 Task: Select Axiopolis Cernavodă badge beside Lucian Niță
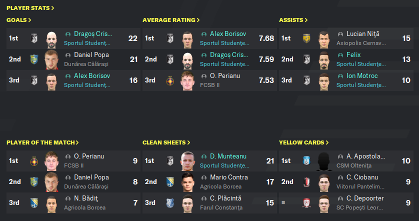tap(306, 38)
